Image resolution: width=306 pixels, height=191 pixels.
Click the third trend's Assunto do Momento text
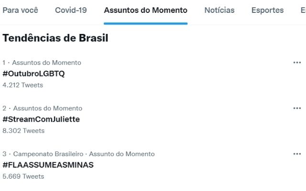tap(122, 154)
